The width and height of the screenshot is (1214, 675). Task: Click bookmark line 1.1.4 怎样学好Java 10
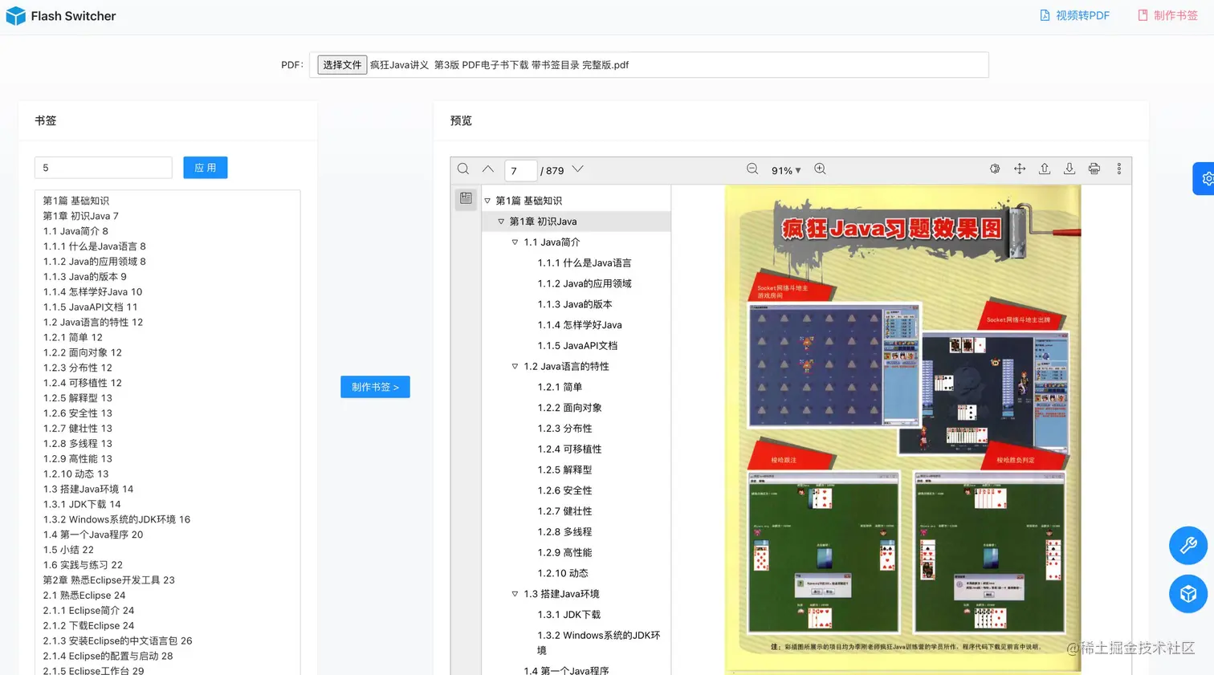click(92, 292)
